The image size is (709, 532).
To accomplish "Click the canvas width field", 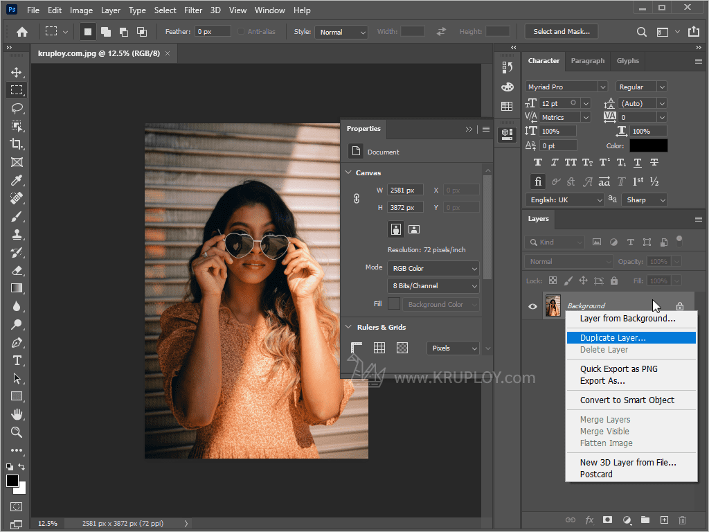I will 405,190.
